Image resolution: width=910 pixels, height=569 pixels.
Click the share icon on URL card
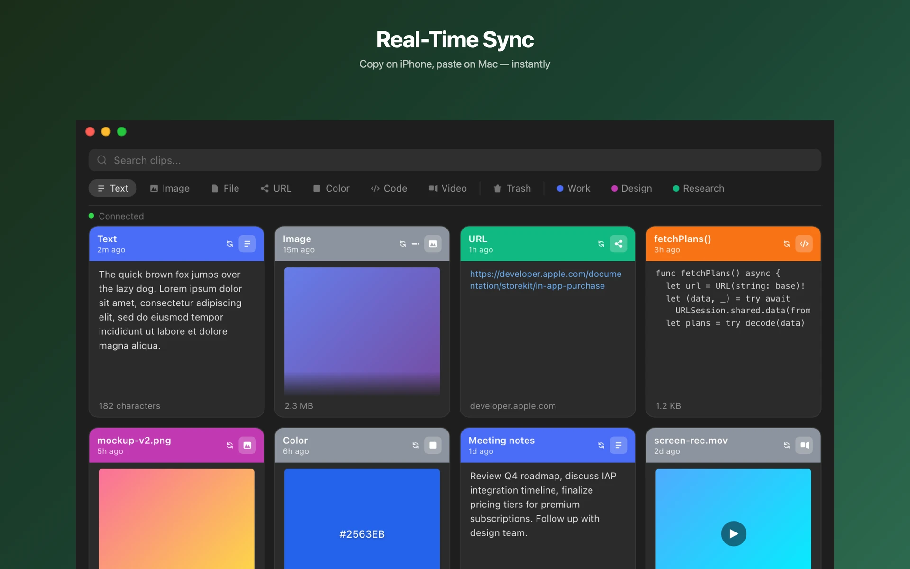pyautogui.click(x=619, y=244)
